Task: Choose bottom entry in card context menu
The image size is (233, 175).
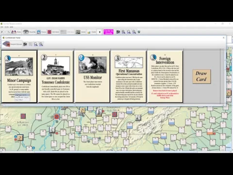Action: tap(22, 100)
